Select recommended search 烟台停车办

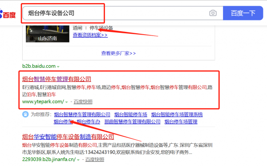pos(89,122)
